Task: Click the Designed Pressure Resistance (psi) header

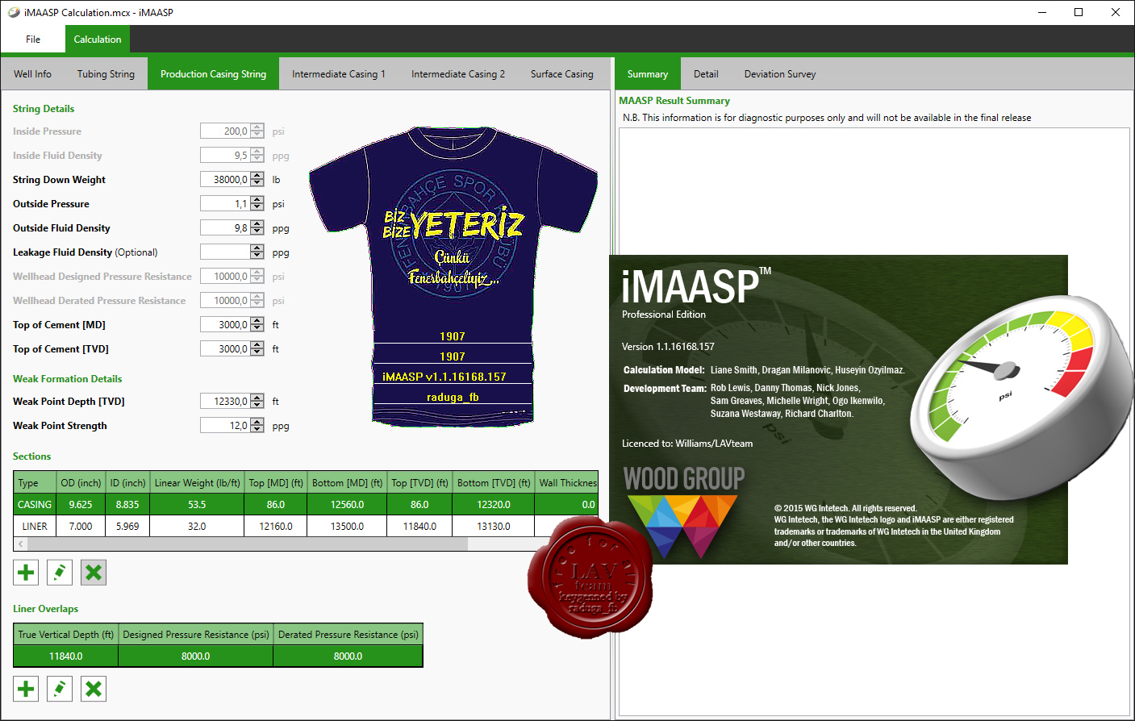Action: click(196, 635)
